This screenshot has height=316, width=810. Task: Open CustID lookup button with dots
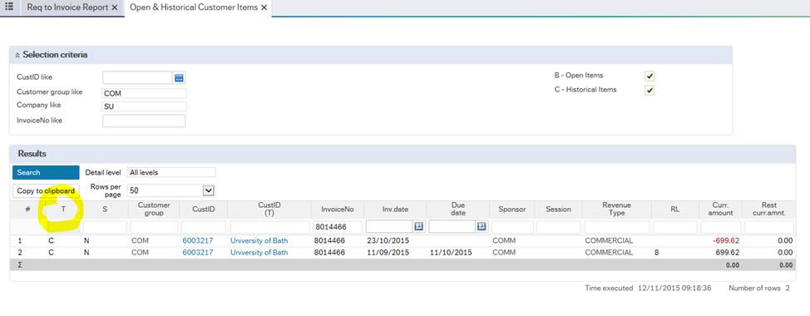coord(180,78)
